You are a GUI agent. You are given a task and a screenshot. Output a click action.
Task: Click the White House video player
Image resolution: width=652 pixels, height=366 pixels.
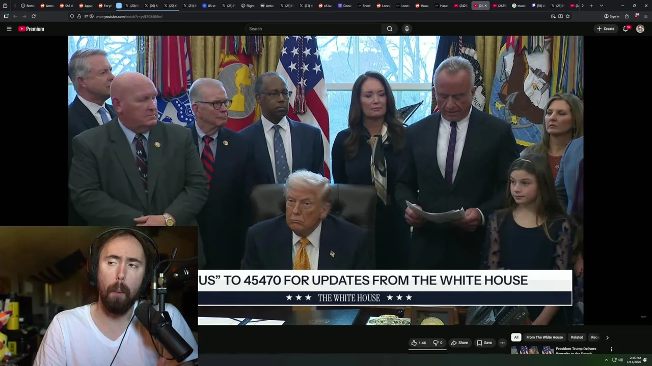[325, 180]
